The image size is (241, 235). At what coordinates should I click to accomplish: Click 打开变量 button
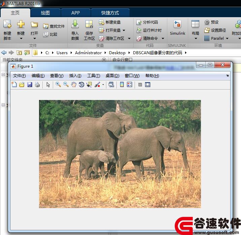click(110, 30)
